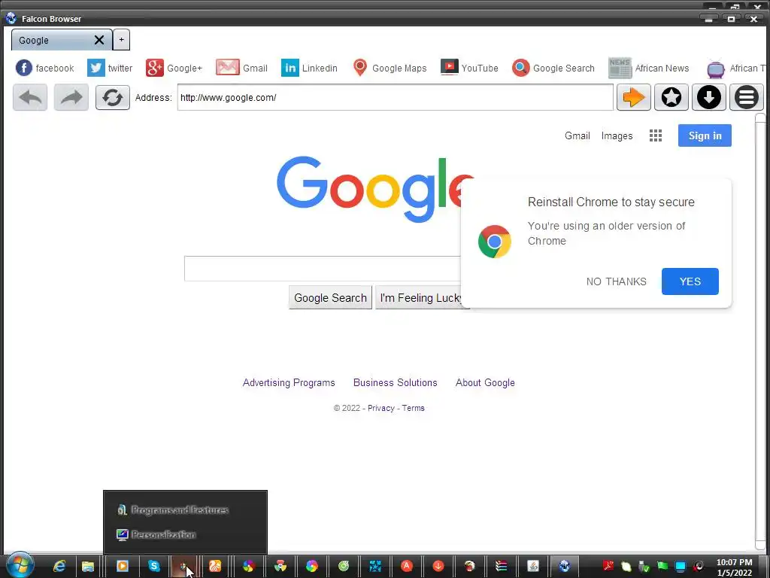The image size is (770, 578).
Task: Dismiss popup with NO THANKS
Action: 617,281
